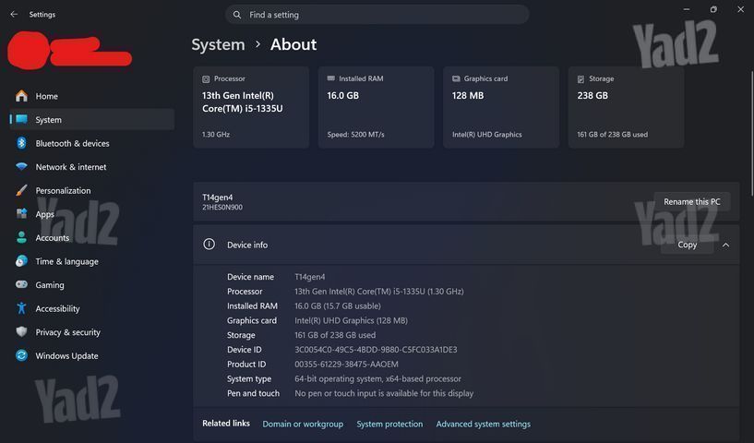The image size is (754, 443).
Task: Click 161 GB of 238 GB used in Device info
Action: coord(335,335)
